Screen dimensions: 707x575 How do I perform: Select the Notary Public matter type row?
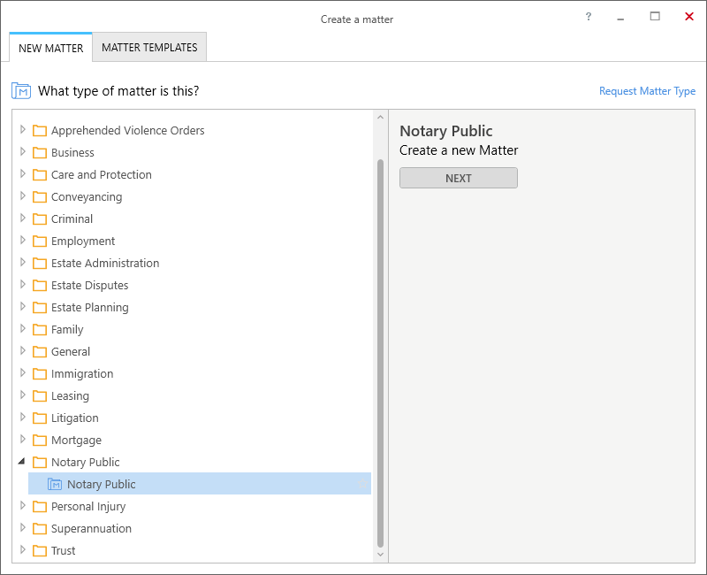coord(200,484)
